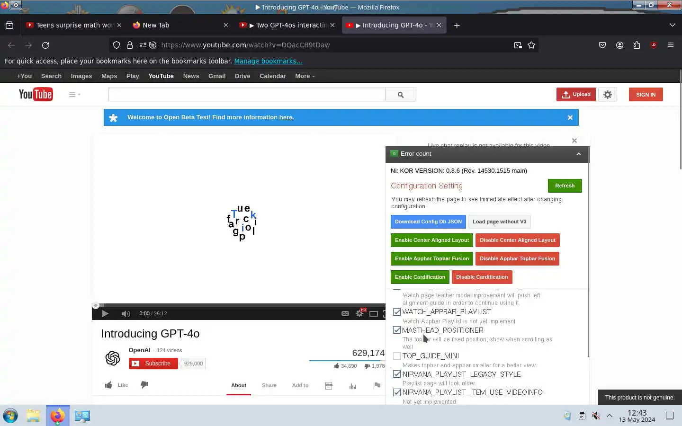Screen dimensions: 682x426
Task: Play the Introducing GPT-4o video
Action: coord(105,313)
